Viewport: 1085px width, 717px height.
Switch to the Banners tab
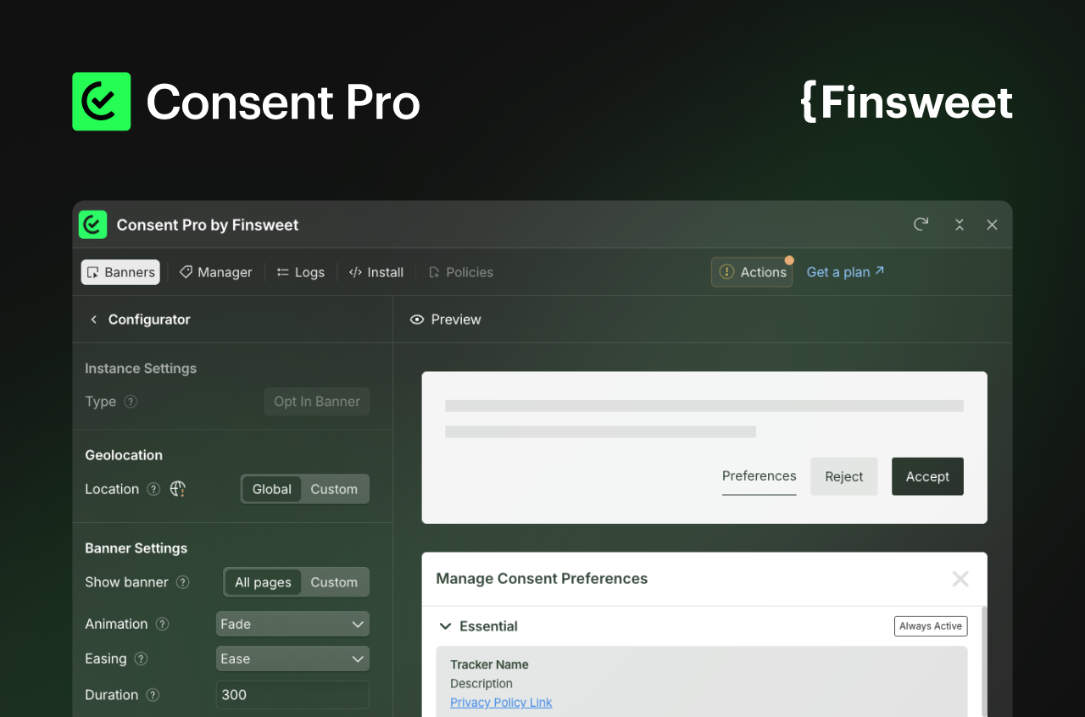tap(120, 272)
